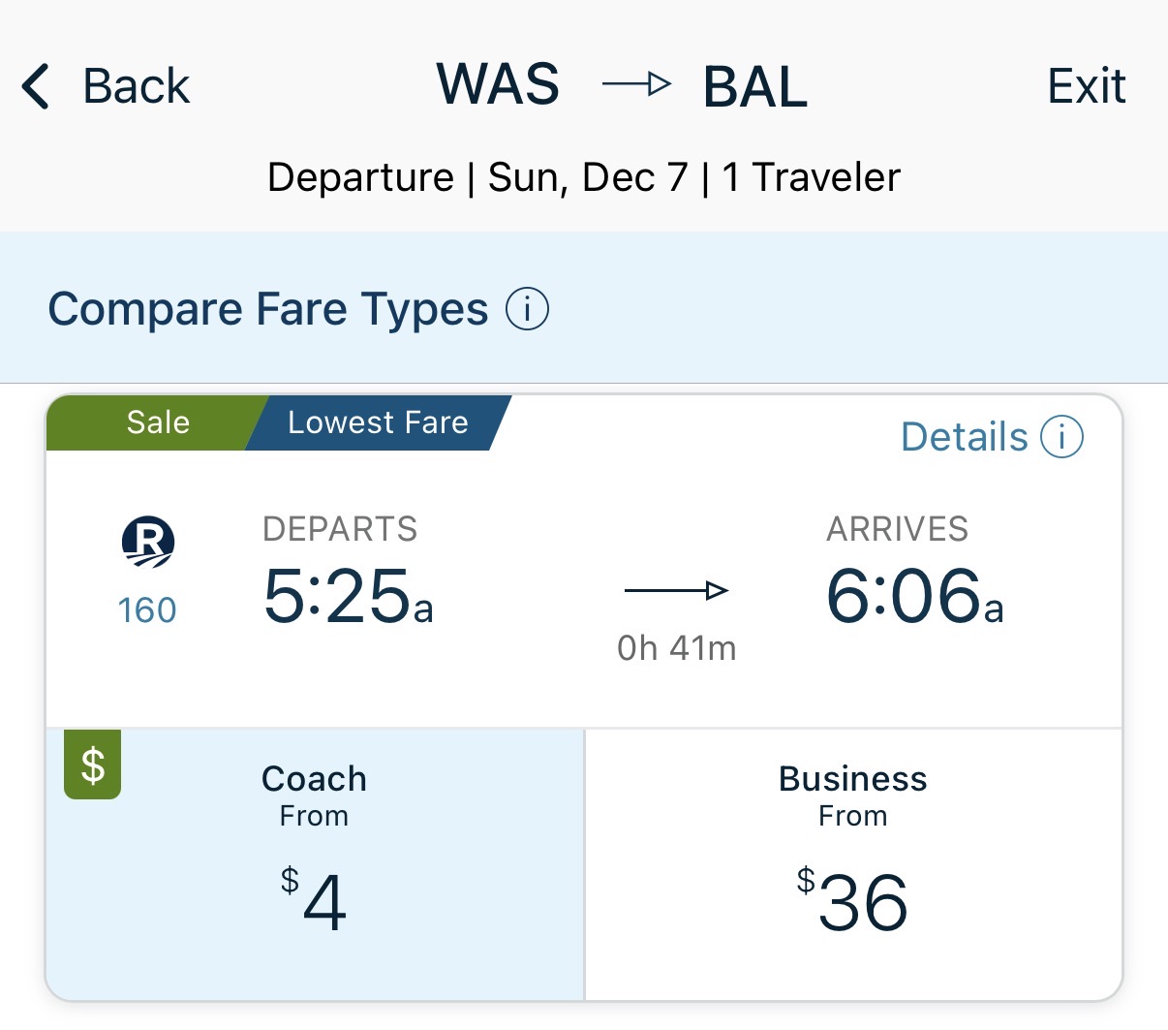Click the Sale tag on the train card
The width and height of the screenshot is (1168, 1030).
(x=158, y=422)
